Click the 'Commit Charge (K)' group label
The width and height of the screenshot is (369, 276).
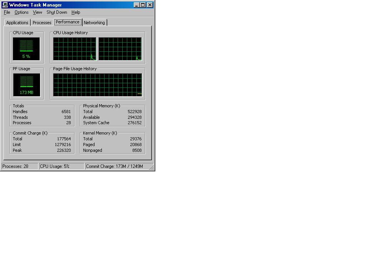click(30, 133)
